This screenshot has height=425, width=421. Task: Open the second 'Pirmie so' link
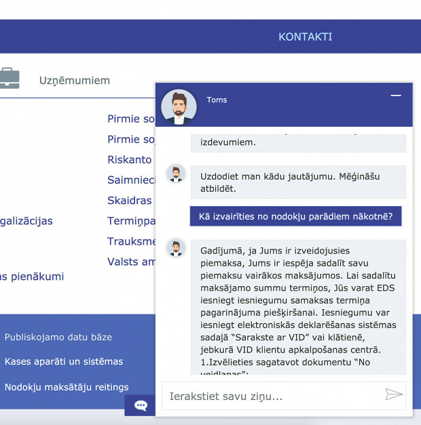[x=131, y=140]
